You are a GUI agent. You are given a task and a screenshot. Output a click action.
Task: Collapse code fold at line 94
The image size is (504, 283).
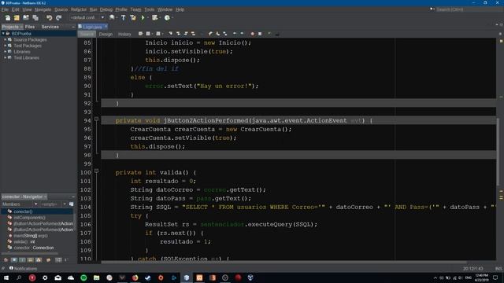(x=96, y=119)
